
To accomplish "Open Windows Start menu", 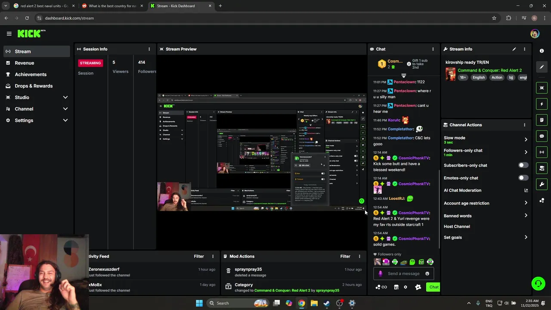I will coord(199,303).
